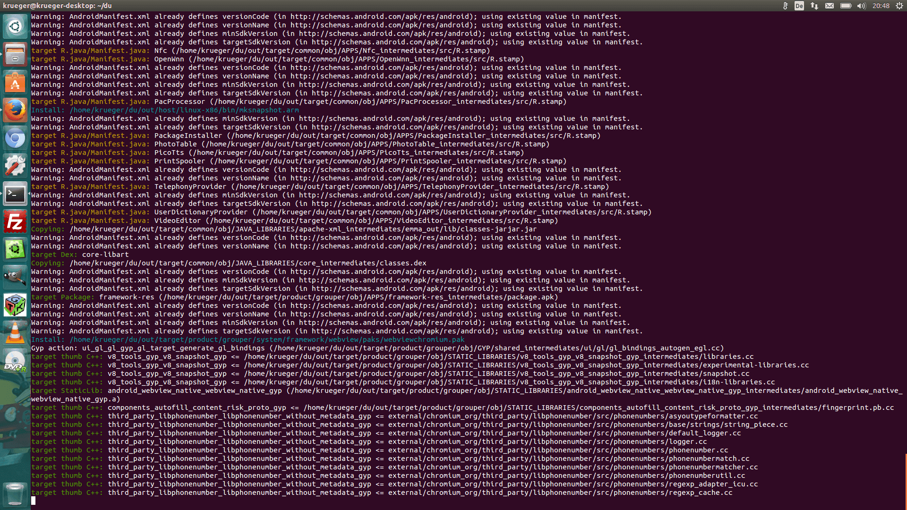This screenshot has width=907, height=510.
Task: Open Firefox web browser from the launcher
Action: pyautogui.click(x=15, y=110)
